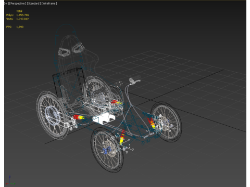Viewport: 250px width, 187px height.
Task: Click the Polys count value 1.453.746
Action: 22,15
